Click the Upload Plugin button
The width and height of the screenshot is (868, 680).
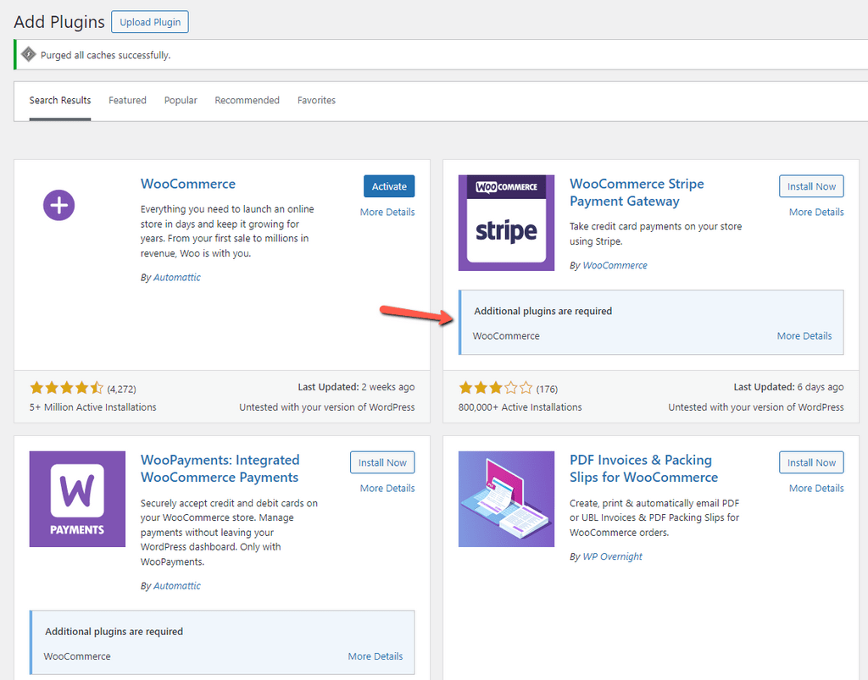[x=149, y=21]
